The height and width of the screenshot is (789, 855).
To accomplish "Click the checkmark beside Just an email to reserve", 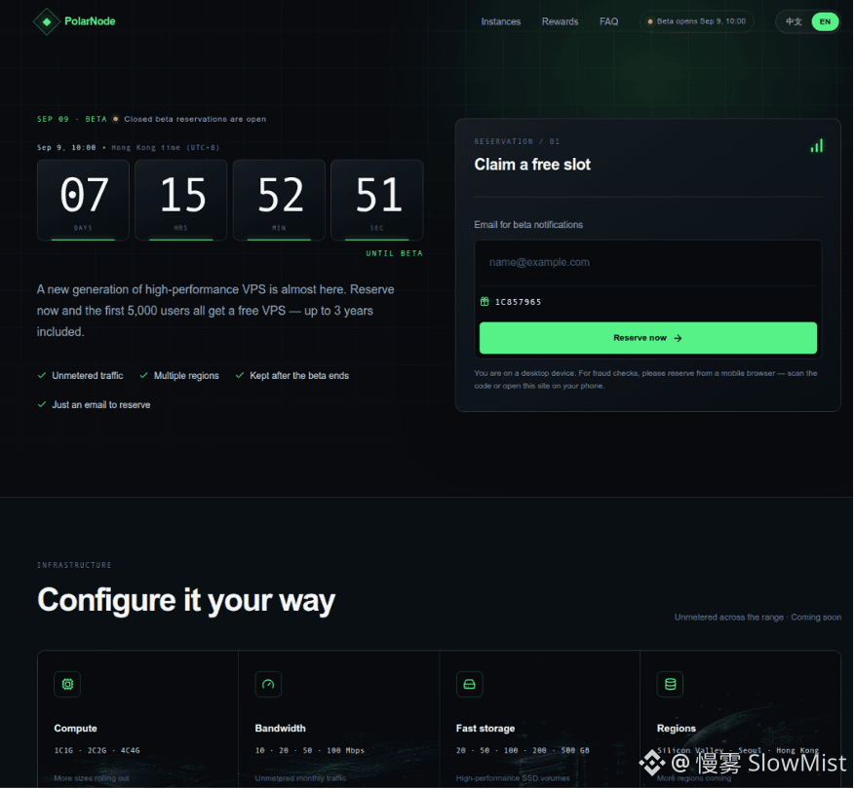I will click(x=42, y=404).
